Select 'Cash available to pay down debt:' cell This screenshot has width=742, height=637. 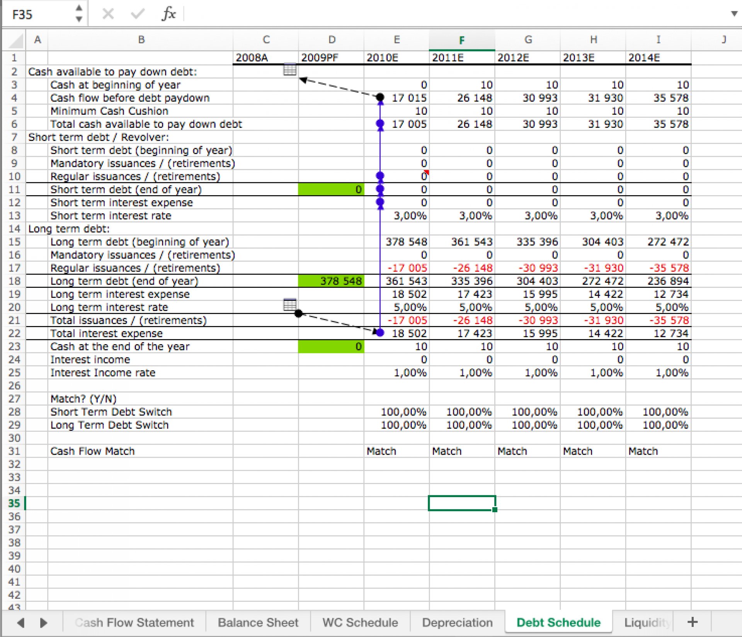[112, 72]
